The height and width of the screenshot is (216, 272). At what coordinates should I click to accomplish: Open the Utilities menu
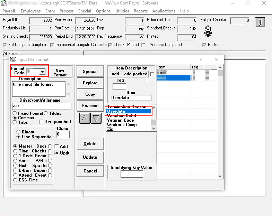[x=122, y=11]
